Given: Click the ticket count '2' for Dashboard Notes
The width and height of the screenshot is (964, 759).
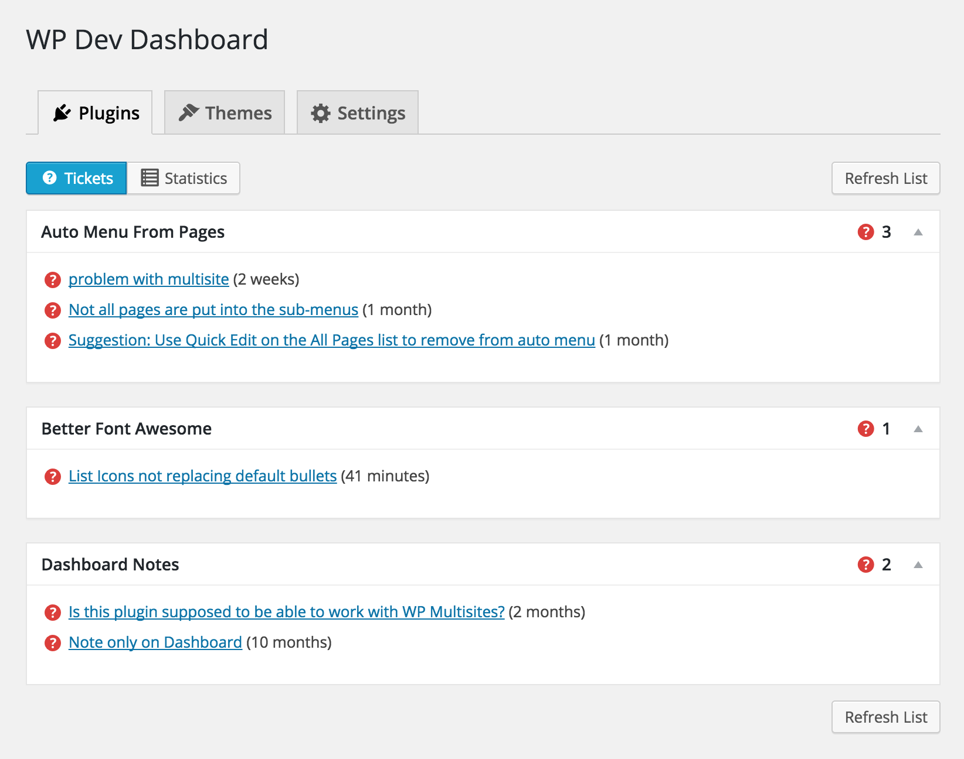Looking at the screenshot, I should [x=887, y=565].
